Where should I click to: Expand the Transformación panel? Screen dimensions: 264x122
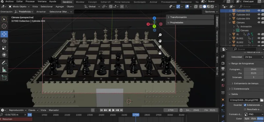tap(190, 17)
